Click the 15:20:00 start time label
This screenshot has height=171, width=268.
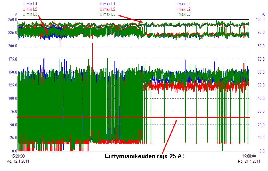point(18,156)
